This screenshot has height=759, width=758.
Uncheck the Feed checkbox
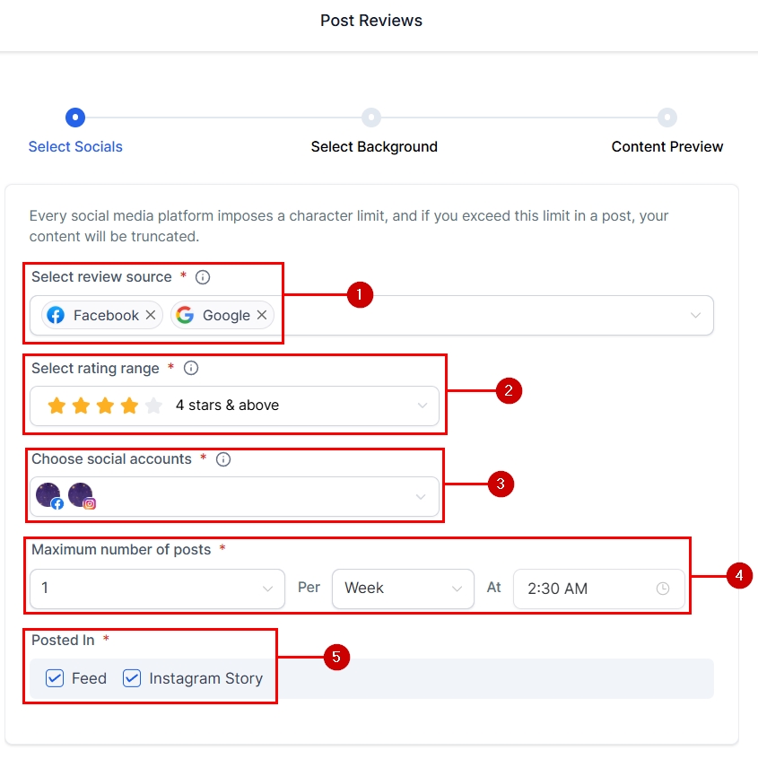coord(55,678)
